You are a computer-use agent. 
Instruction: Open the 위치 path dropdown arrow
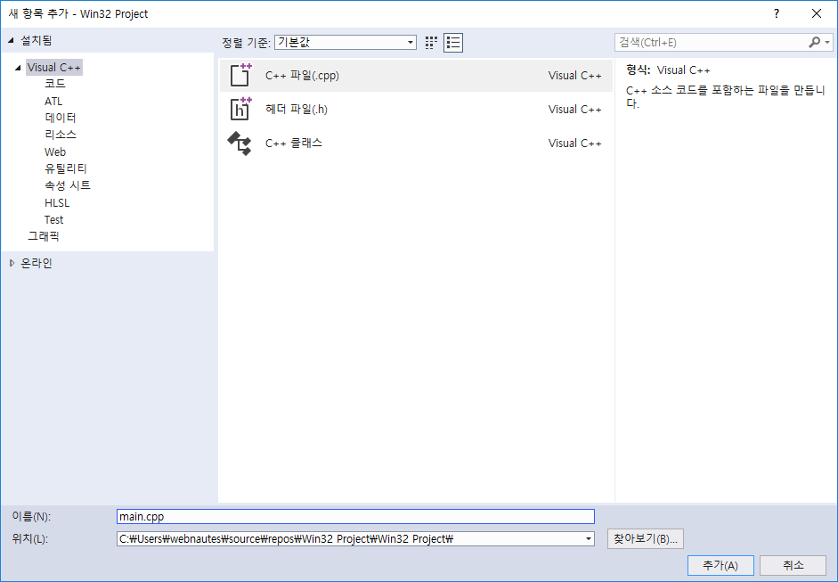589,538
